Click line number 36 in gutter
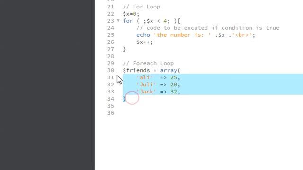Image resolution: width=303 pixels, height=170 pixels. [x=111, y=113]
